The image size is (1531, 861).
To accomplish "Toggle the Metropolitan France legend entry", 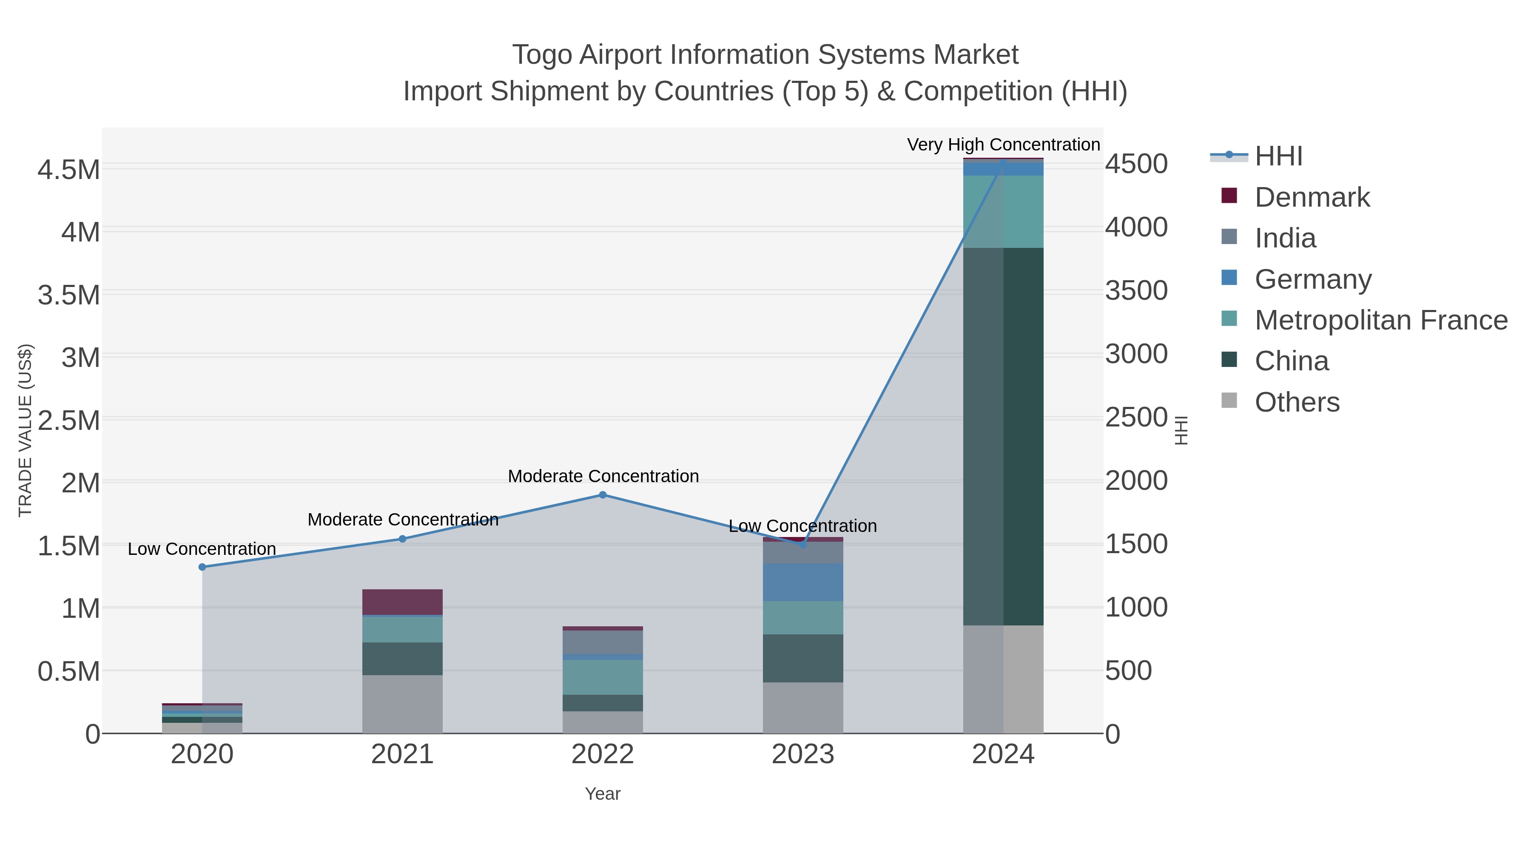I will click(x=1364, y=320).
